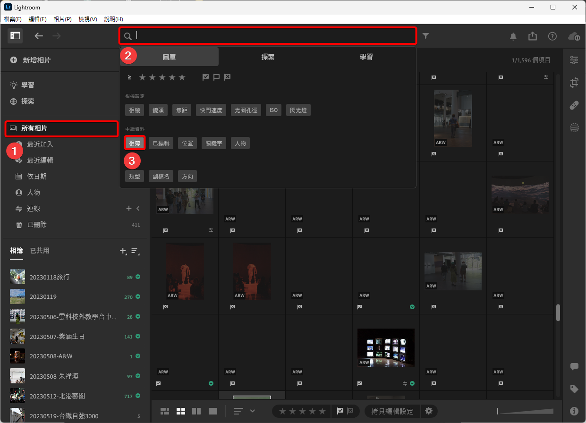Click the filter funnel icon

click(426, 36)
